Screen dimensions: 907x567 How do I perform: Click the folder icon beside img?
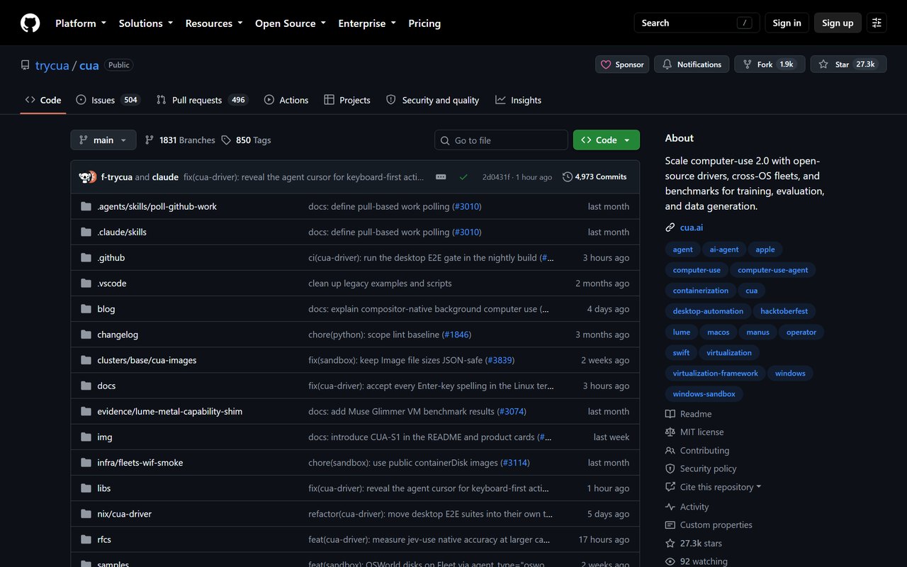point(86,437)
